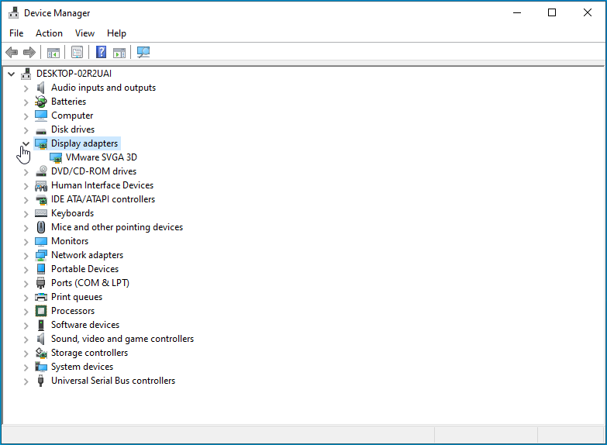Open the Action menu

tap(49, 33)
